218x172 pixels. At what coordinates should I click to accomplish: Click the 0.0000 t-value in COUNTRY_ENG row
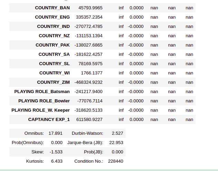(x=137, y=17)
